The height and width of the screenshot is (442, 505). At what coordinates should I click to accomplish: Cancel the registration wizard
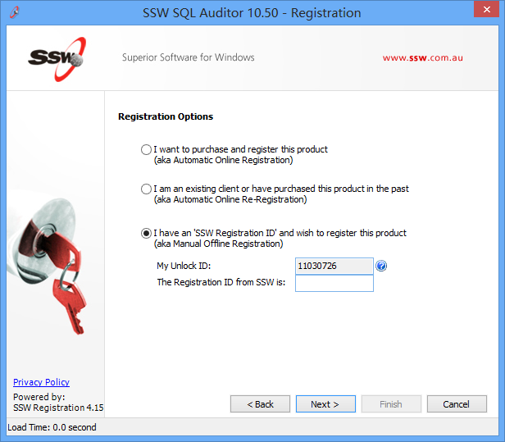point(457,404)
